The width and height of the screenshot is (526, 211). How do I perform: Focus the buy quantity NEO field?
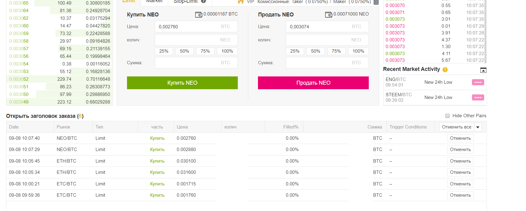pyautogui.click(x=196, y=40)
